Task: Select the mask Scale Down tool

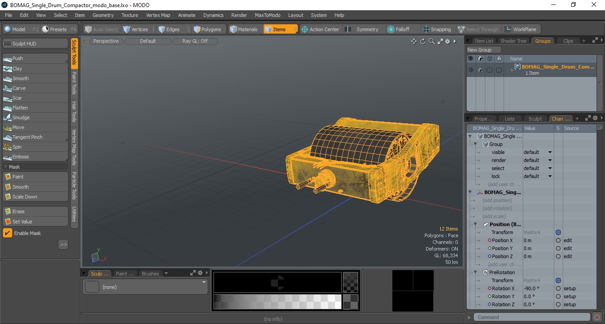Action: [x=35, y=197]
